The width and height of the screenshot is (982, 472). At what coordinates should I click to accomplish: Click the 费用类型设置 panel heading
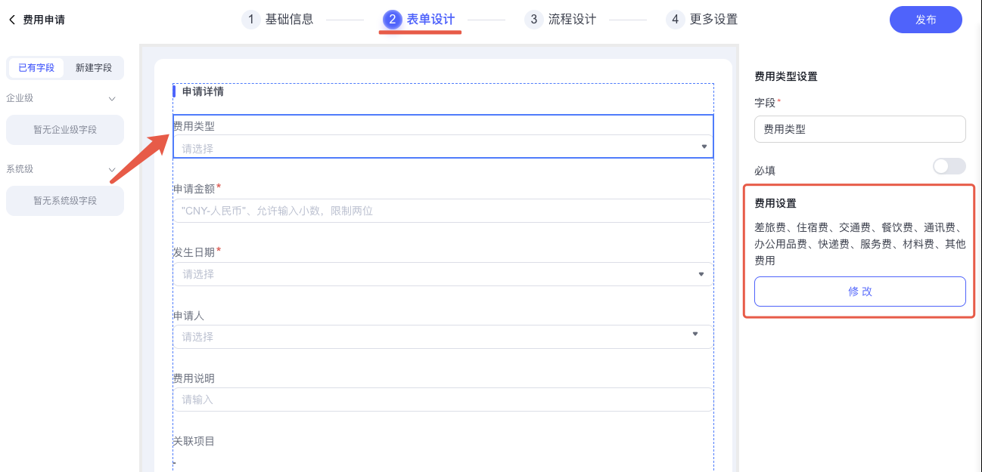pyautogui.click(x=786, y=76)
